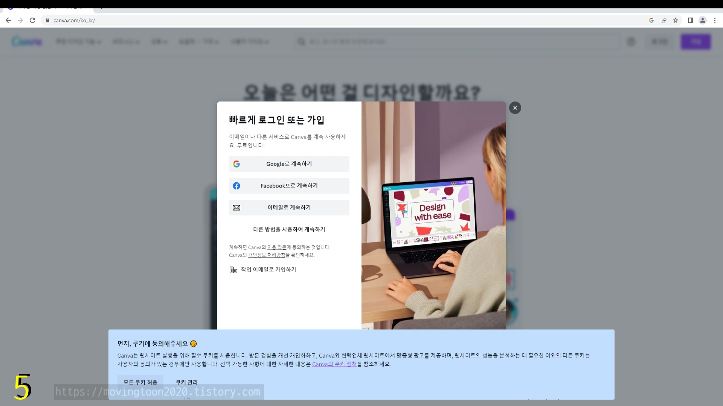This screenshot has height=406, width=723.
Task: Click the address bar URL
Action: click(74, 20)
